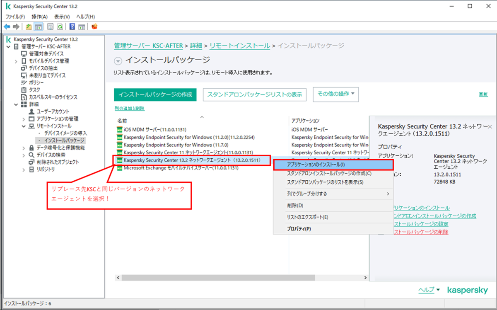Viewport: 497px width, 310px height.
Task: Select デバイスイメージの導入 tree item
Action: point(65,133)
